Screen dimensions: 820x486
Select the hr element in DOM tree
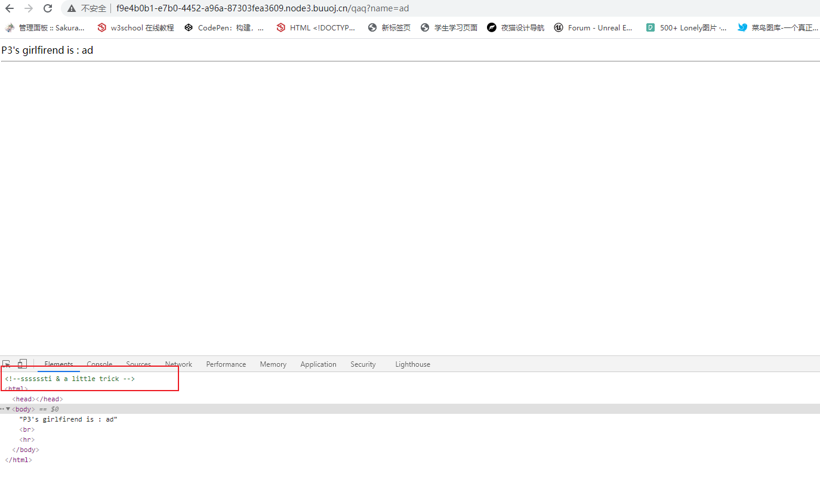[x=27, y=439]
